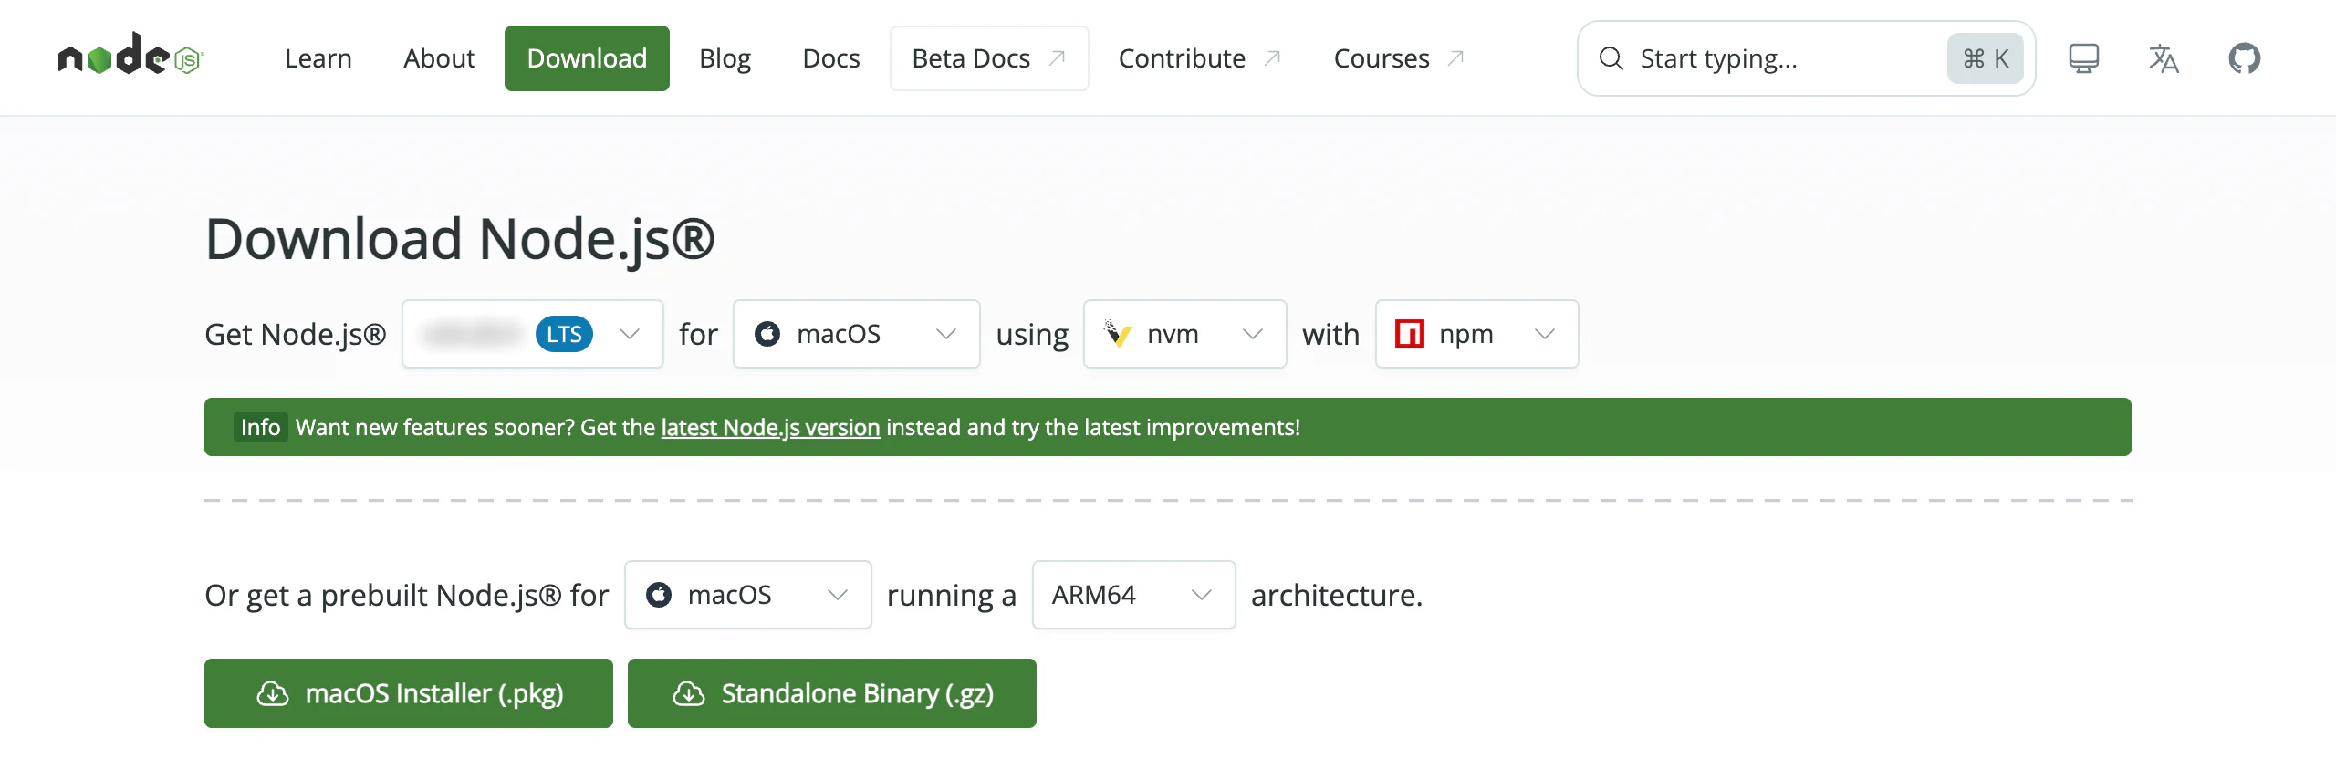Image resolution: width=2336 pixels, height=759 pixels.
Task: Go to the Learn nav item
Action: (318, 58)
